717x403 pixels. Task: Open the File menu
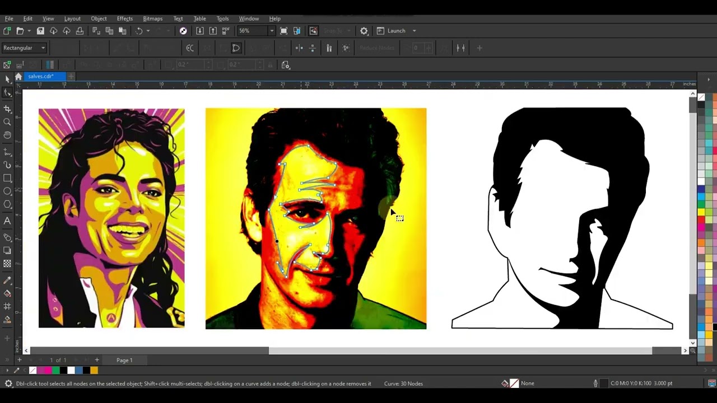coord(9,18)
